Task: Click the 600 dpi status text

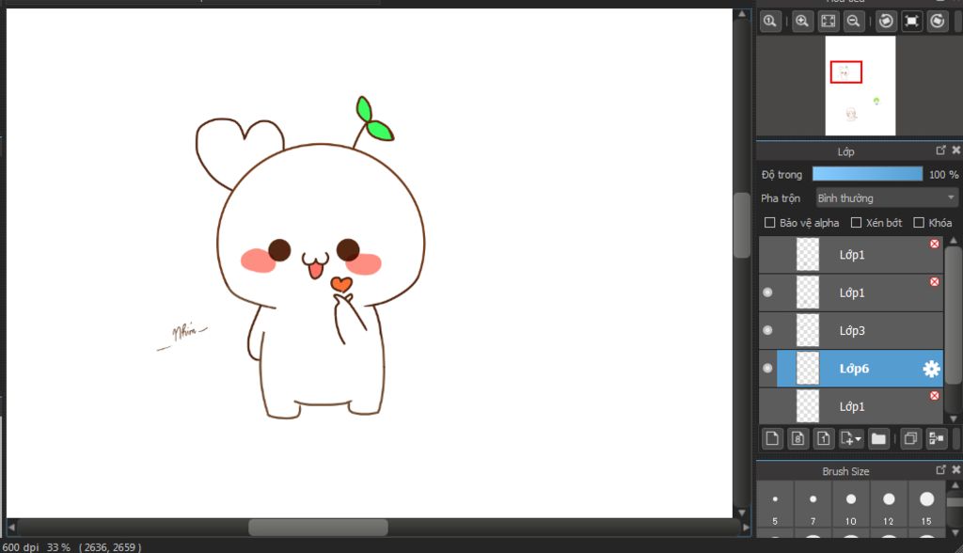Action: pyautogui.click(x=21, y=546)
